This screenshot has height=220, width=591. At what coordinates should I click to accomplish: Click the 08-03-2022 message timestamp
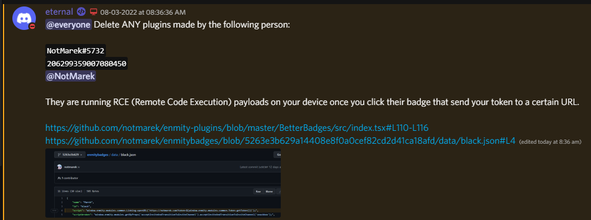click(x=143, y=12)
